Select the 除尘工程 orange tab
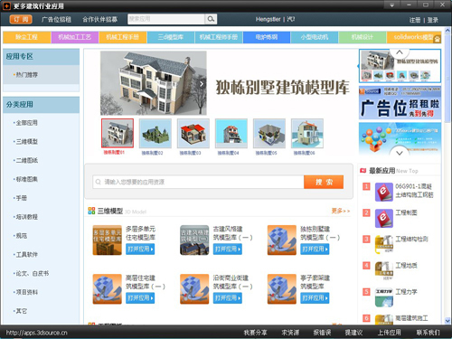The image size is (452, 339). pos(27,37)
